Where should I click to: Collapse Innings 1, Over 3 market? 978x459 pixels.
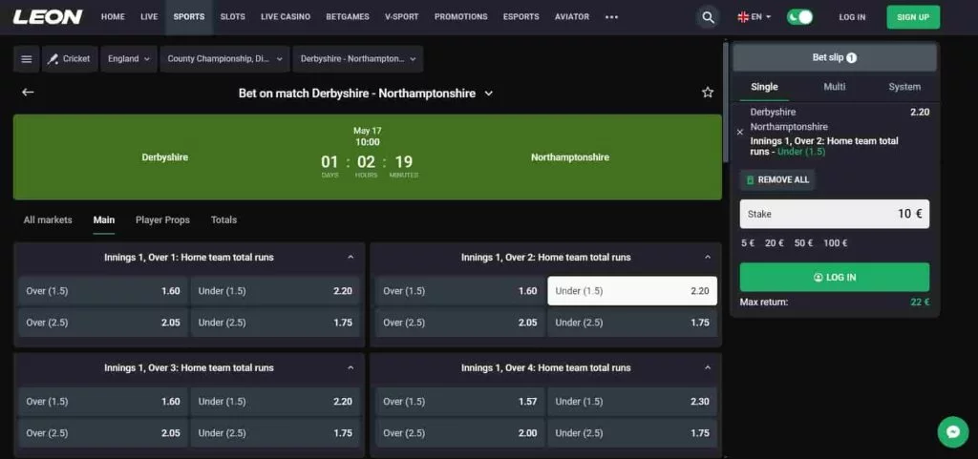point(351,368)
